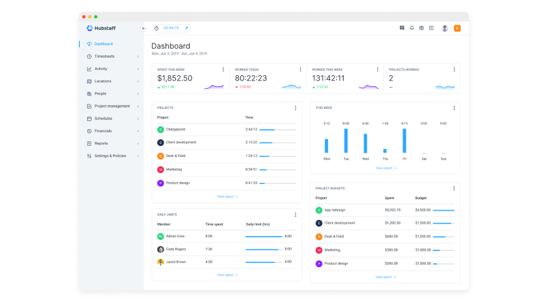The image size is (548, 308).
Task: Click View report under This Week chart
Action: pos(385,168)
